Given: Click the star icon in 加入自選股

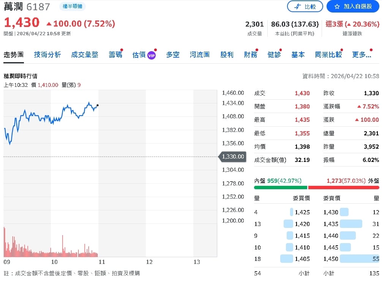Looking at the screenshot, I should coord(337,6).
